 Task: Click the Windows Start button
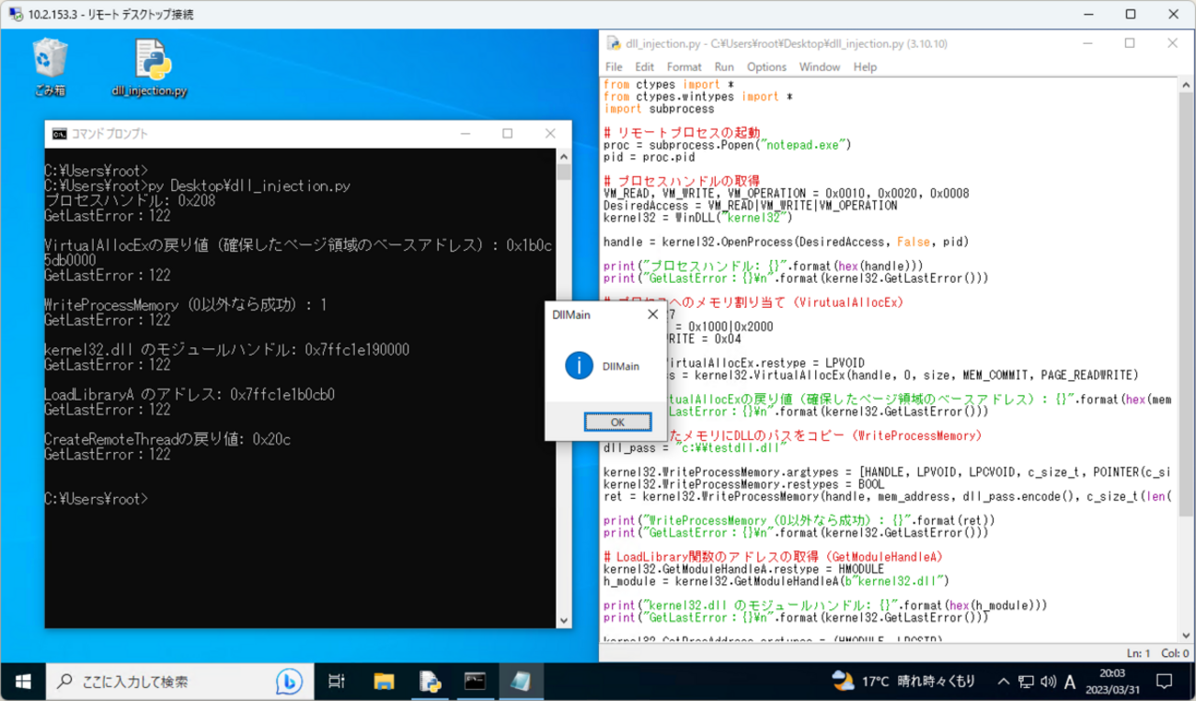pyautogui.click(x=23, y=682)
